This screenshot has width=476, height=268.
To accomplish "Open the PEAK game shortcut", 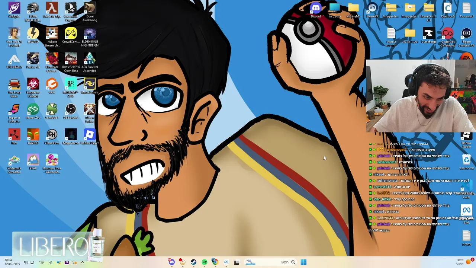I will (x=33, y=162).
